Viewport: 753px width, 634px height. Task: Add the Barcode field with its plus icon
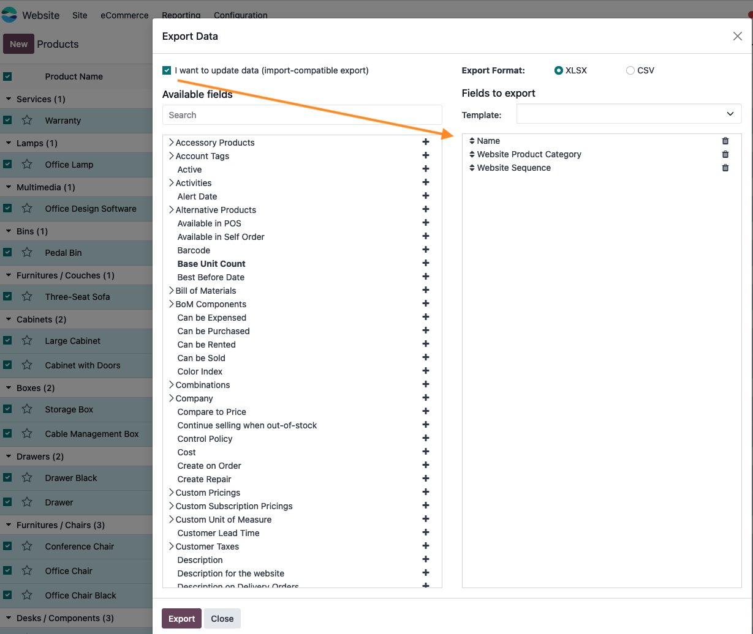point(426,250)
